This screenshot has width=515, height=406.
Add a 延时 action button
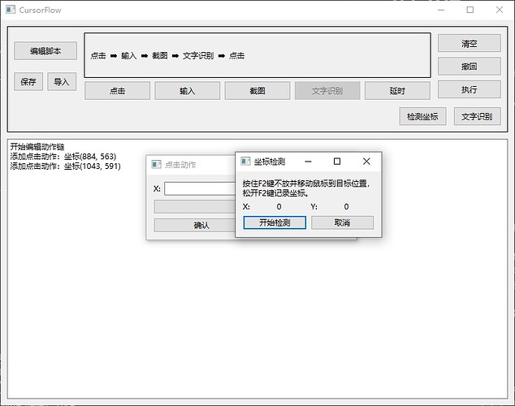(x=397, y=91)
